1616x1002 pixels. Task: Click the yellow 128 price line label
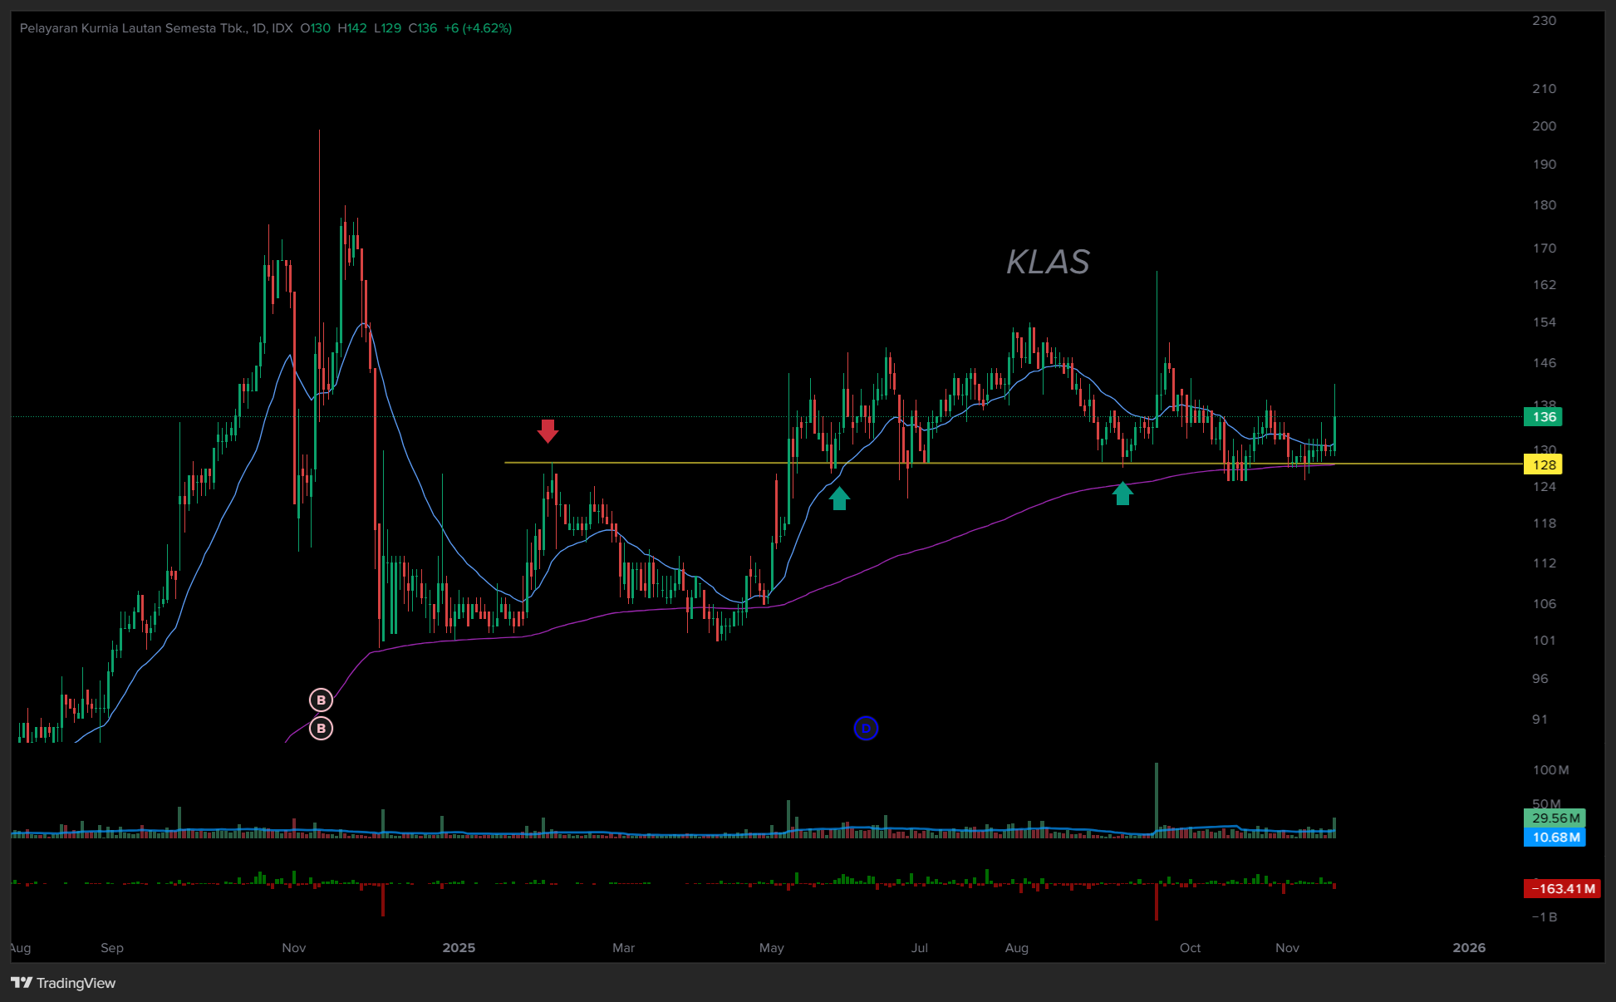pyautogui.click(x=1543, y=465)
